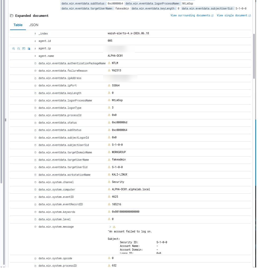Select agent.id value 005
The image size is (259, 273).
point(110,41)
